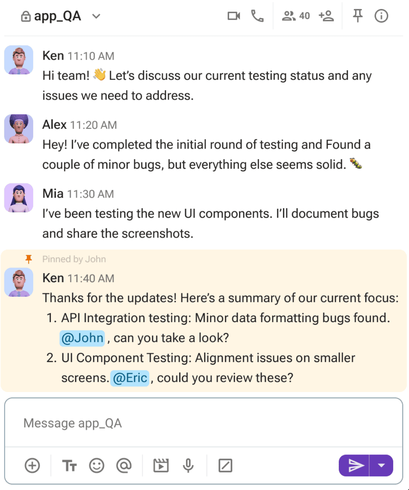Open the mention picker with the @ icon
This screenshot has height=490, width=409.
(x=124, y=465)
